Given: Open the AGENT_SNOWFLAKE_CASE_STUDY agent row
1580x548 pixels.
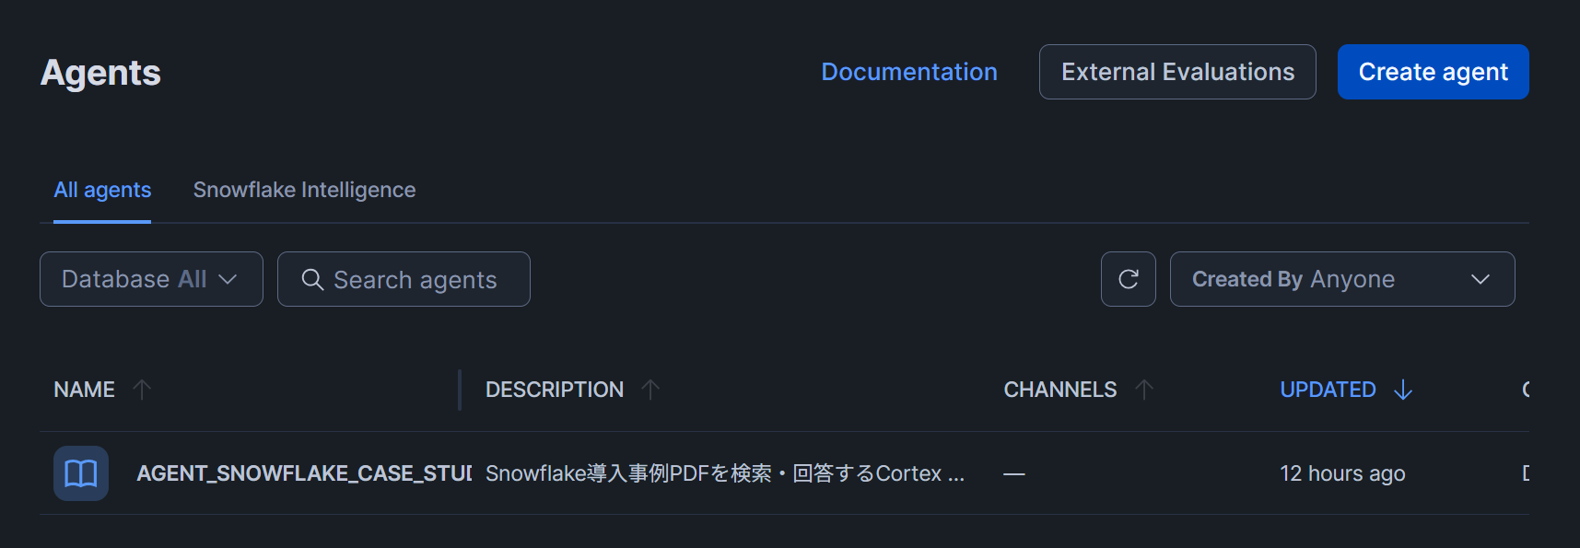Looking at the screenshot, I should click(x=304, y=473).
